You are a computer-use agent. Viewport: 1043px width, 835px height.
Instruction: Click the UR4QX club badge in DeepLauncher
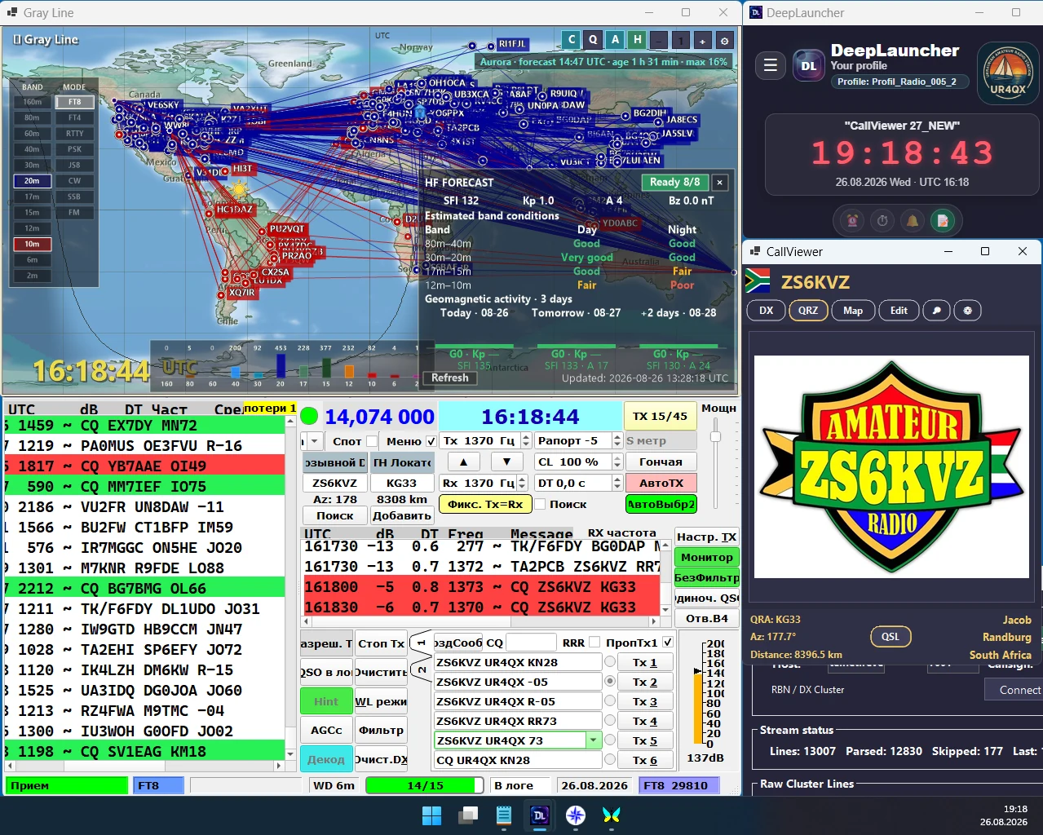(x=1008, y=73)
